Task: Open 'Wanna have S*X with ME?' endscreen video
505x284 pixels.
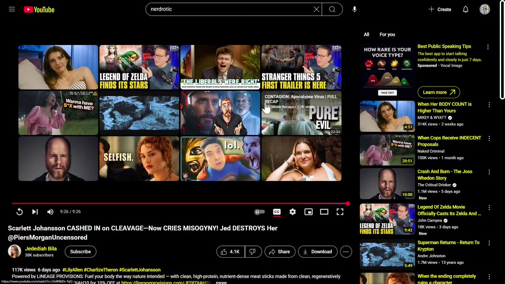Action: [58, 113]
